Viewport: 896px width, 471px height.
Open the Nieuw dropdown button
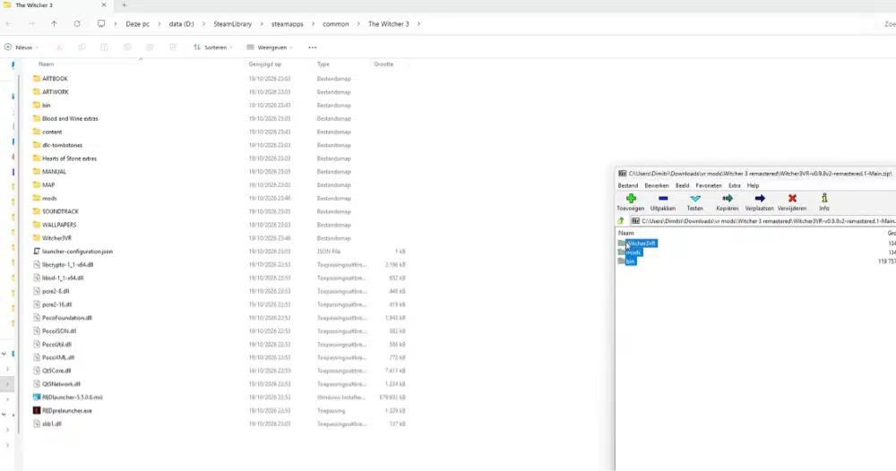point(22,47)
